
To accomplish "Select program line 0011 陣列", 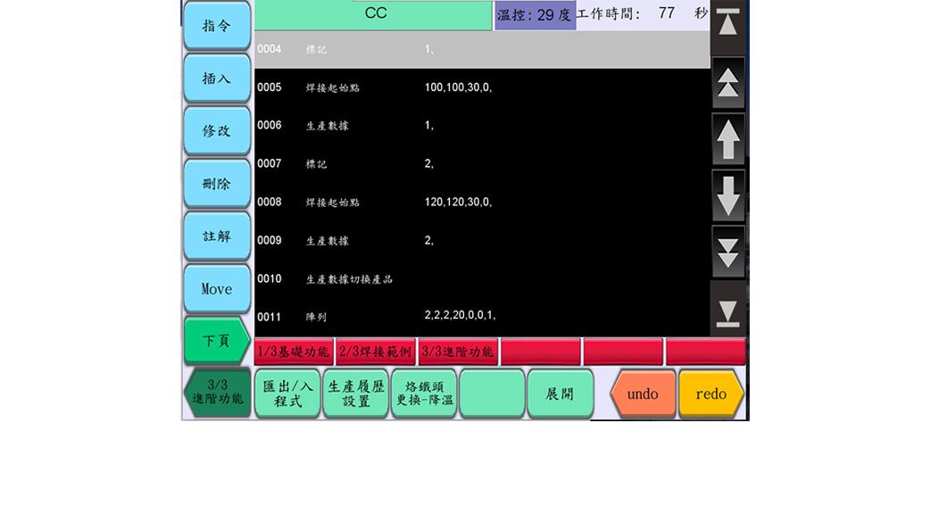I will click(482, 316).
